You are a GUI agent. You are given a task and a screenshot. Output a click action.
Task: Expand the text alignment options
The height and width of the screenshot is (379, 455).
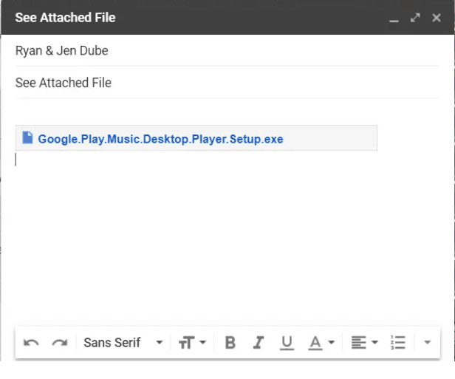click(363, 343)
